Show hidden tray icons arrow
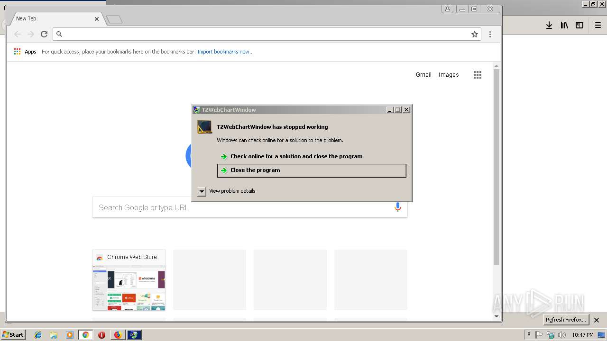607x341 pixels. coord(529,335)
